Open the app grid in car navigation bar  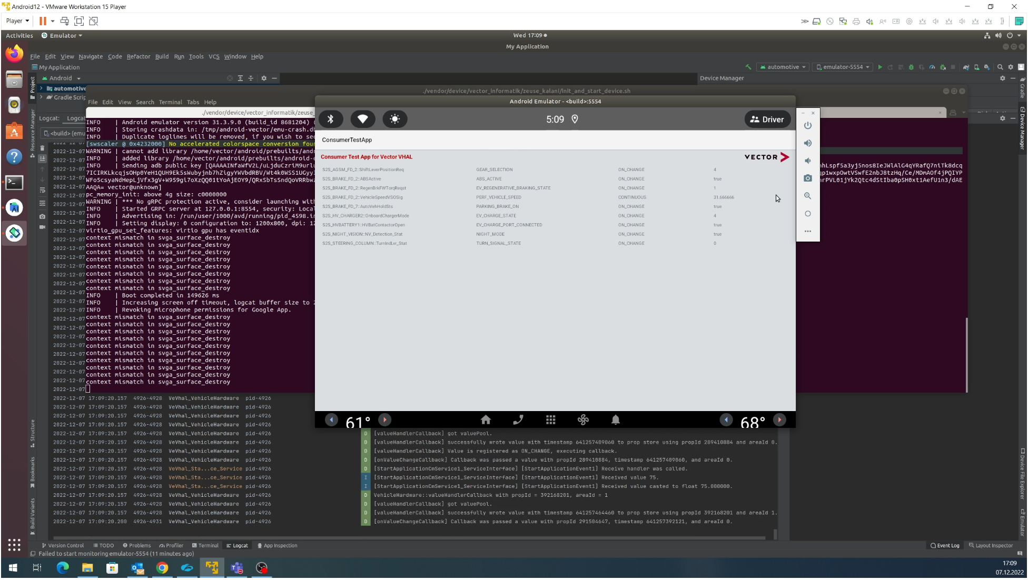coord(551,419)
